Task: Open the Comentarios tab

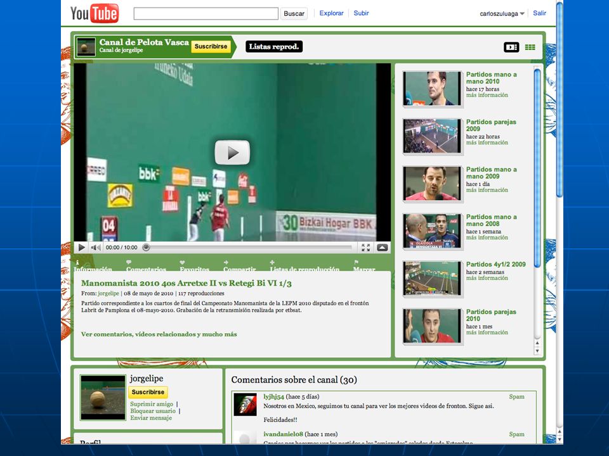Action: 146,266
